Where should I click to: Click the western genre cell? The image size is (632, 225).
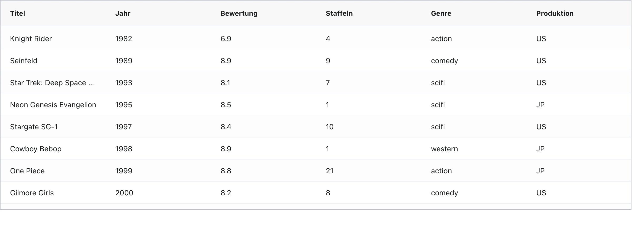point(444,149)
